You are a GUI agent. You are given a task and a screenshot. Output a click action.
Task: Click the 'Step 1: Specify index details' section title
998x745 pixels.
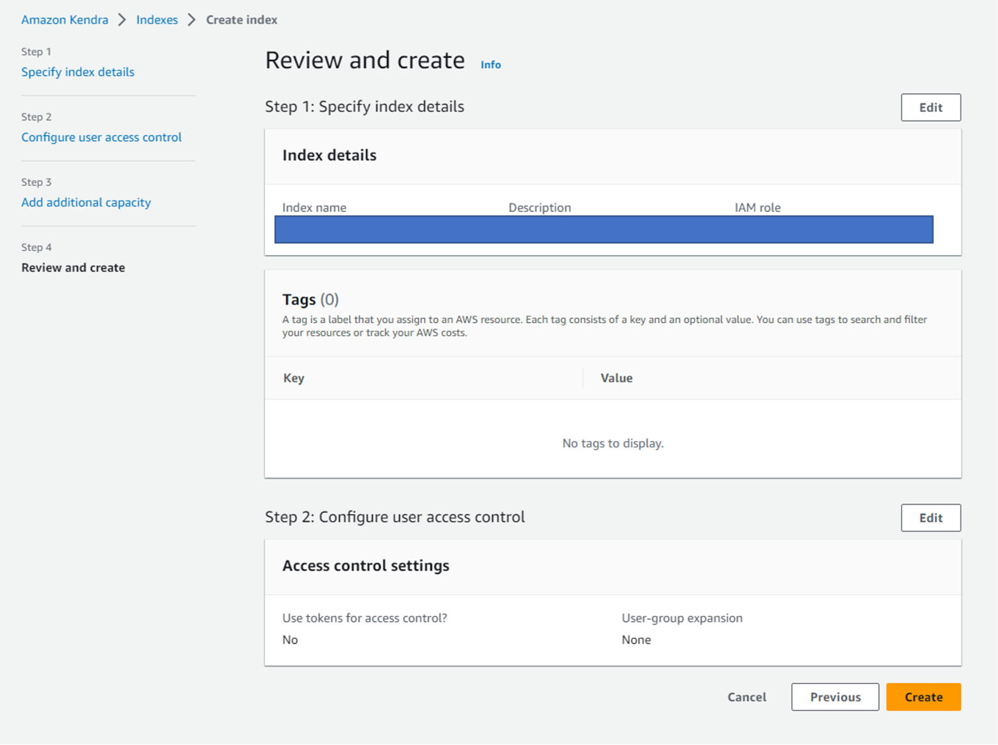(364, 107)
